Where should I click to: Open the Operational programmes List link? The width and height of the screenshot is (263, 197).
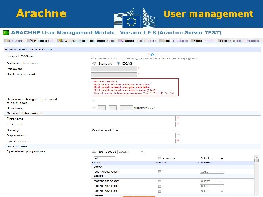111,41
